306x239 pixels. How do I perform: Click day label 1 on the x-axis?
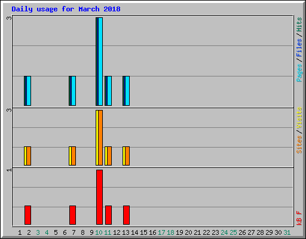coord(20,232)
